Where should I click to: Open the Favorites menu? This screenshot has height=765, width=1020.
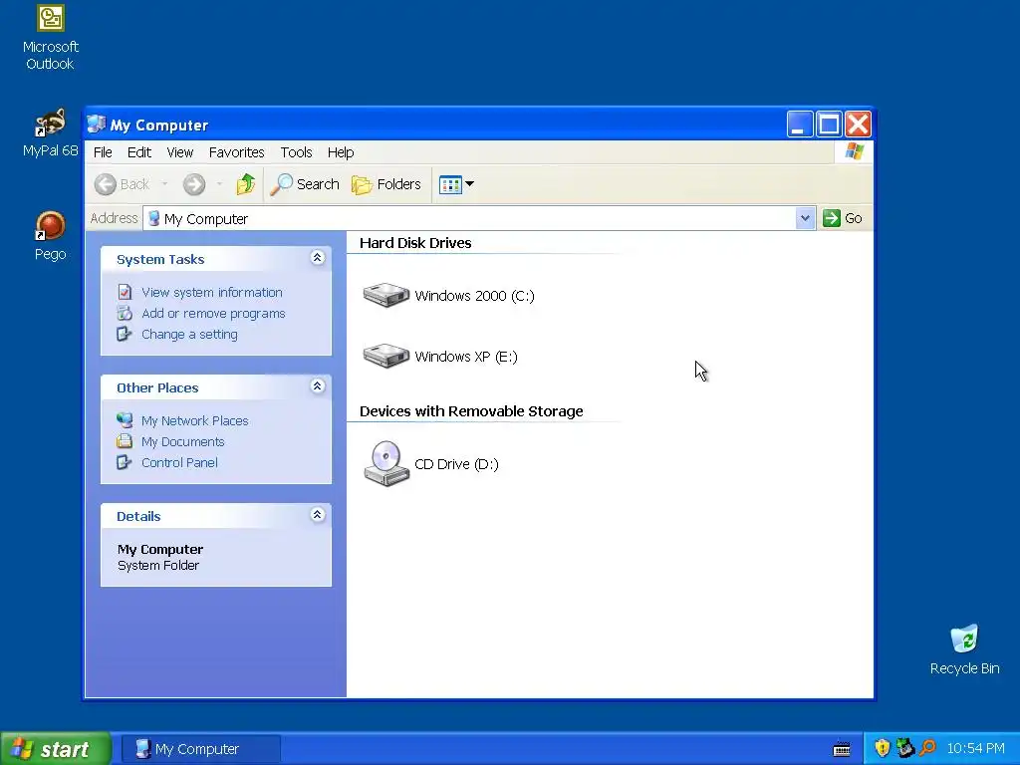coord(236,152)
